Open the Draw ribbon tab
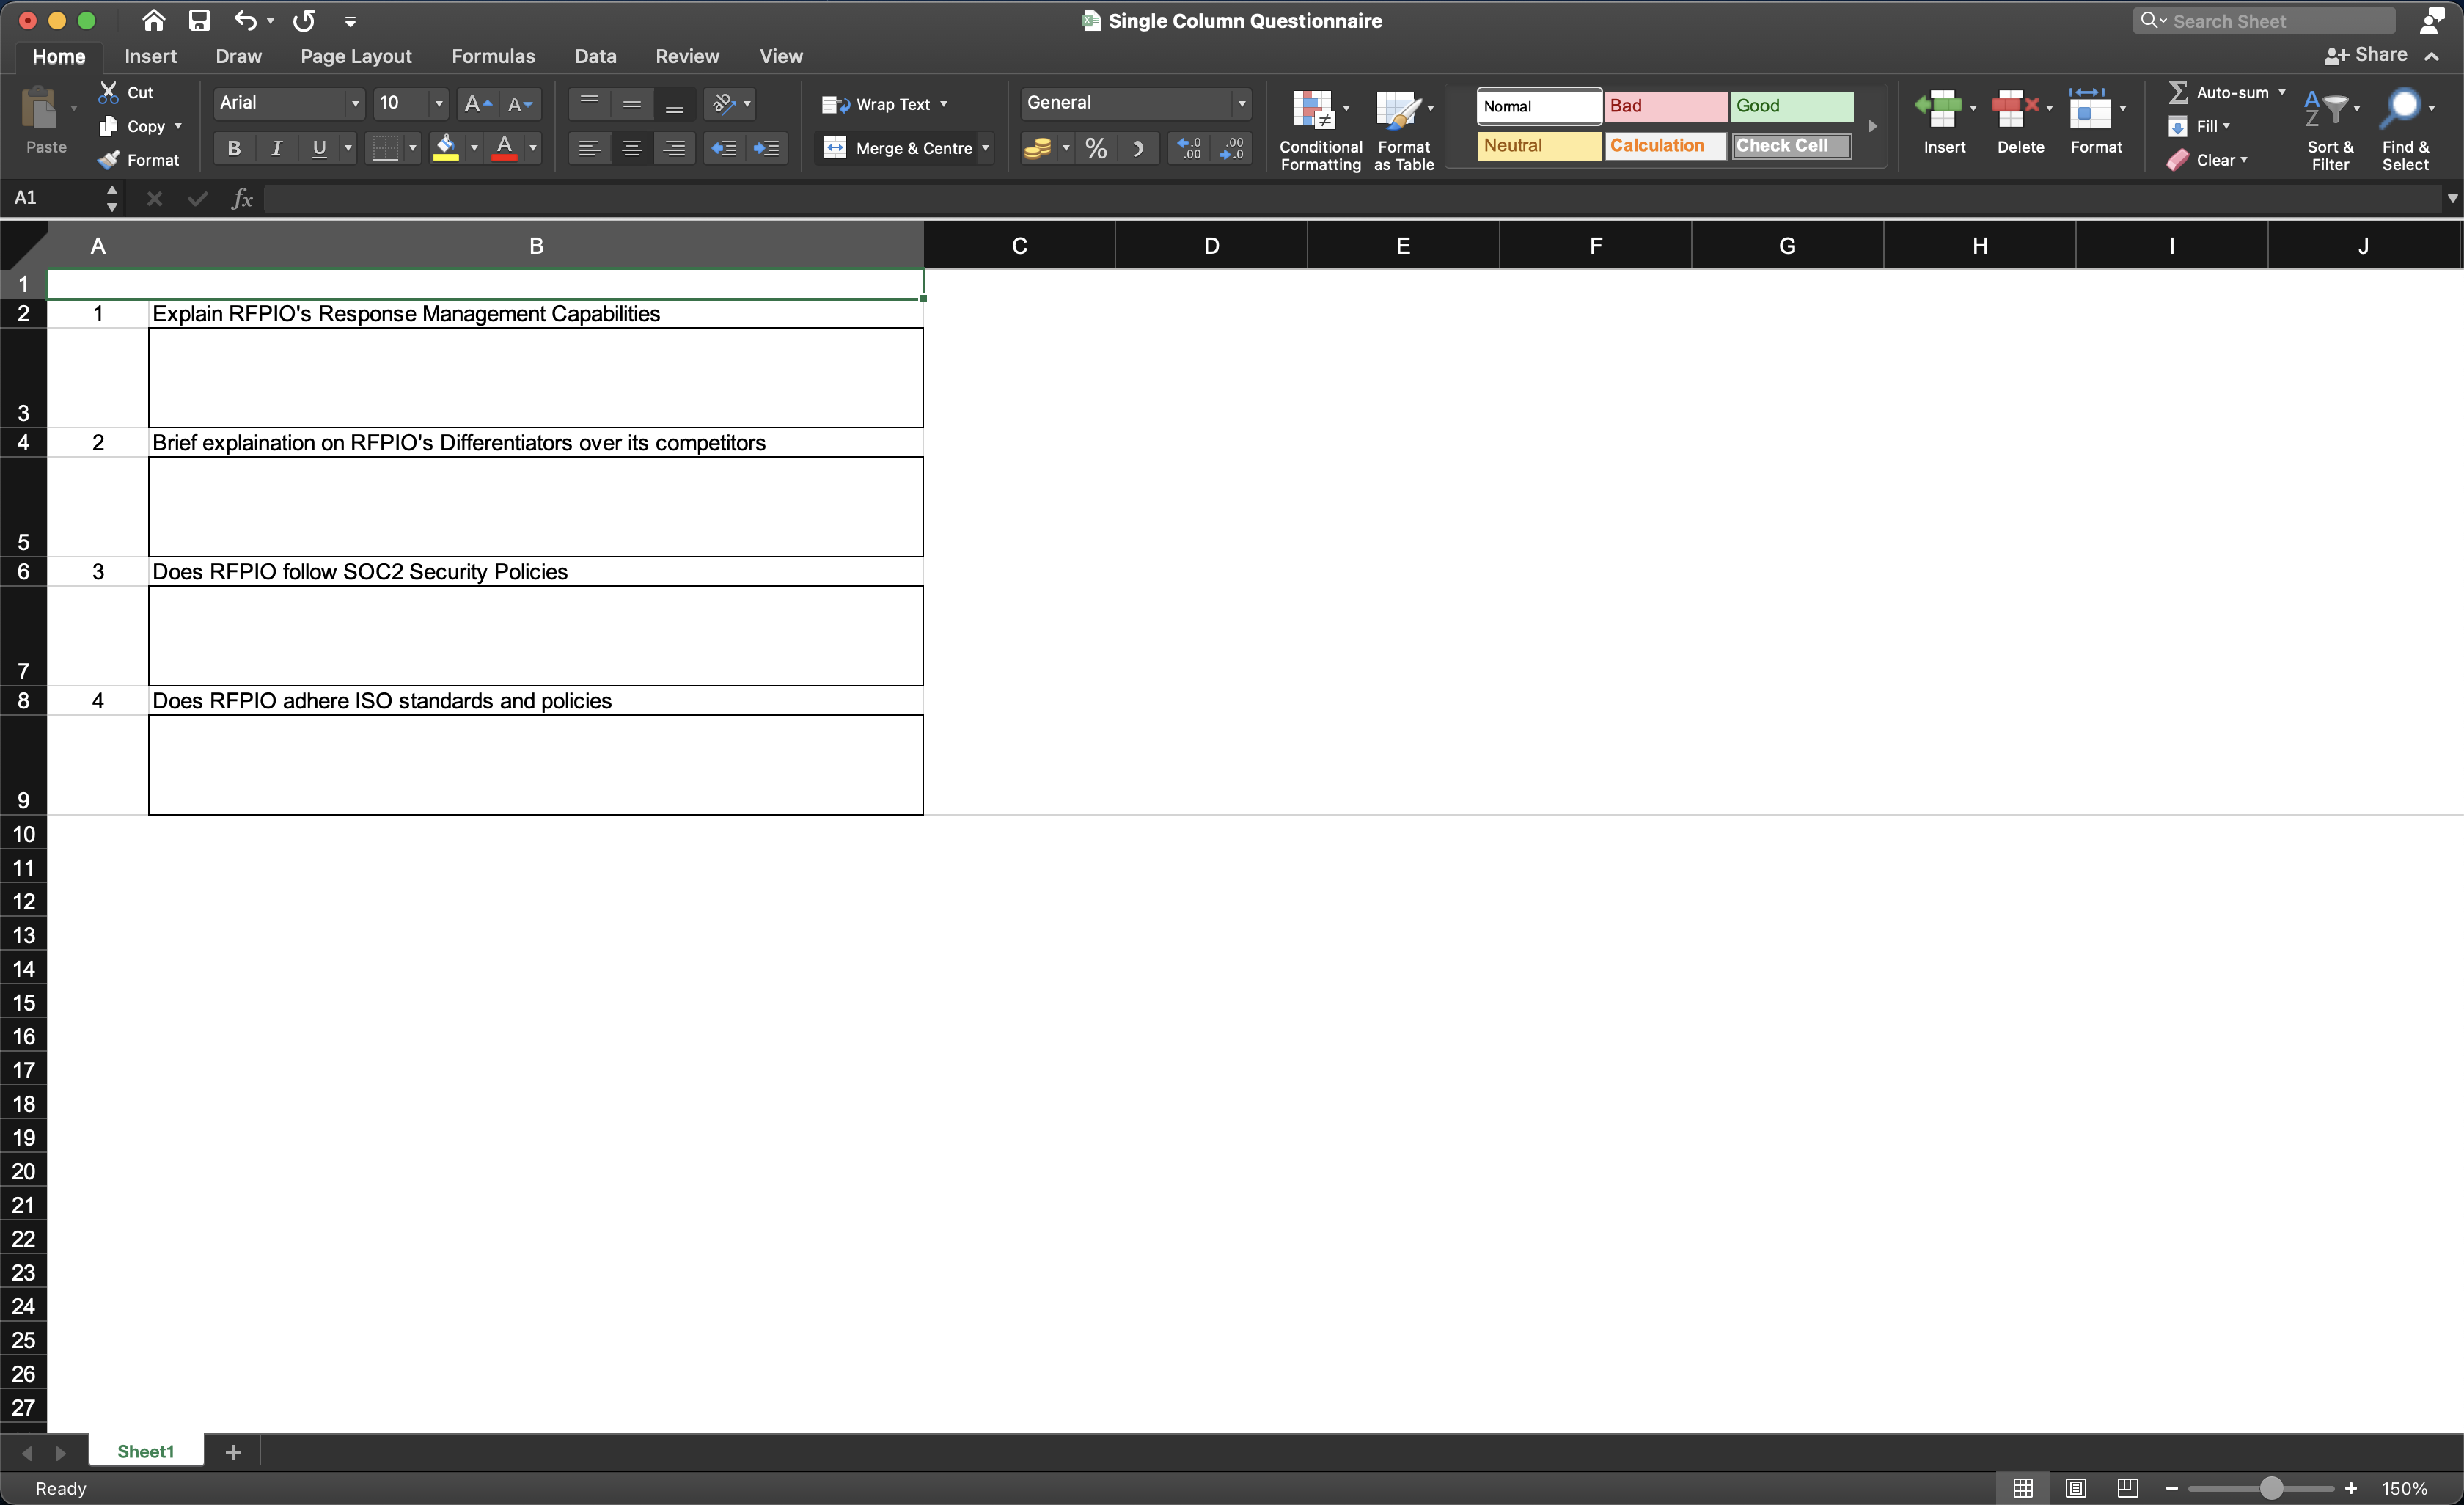The width and height of the screenshot is (2464, 1505). pyautogui.click(x=238, y=56)
